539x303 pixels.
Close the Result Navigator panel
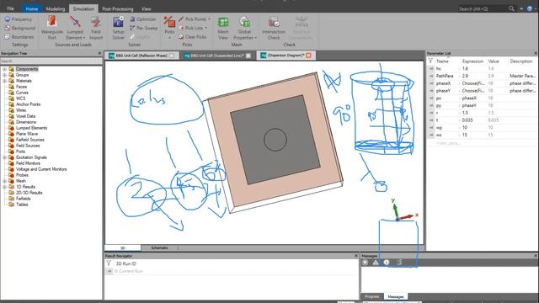[355, 256]
